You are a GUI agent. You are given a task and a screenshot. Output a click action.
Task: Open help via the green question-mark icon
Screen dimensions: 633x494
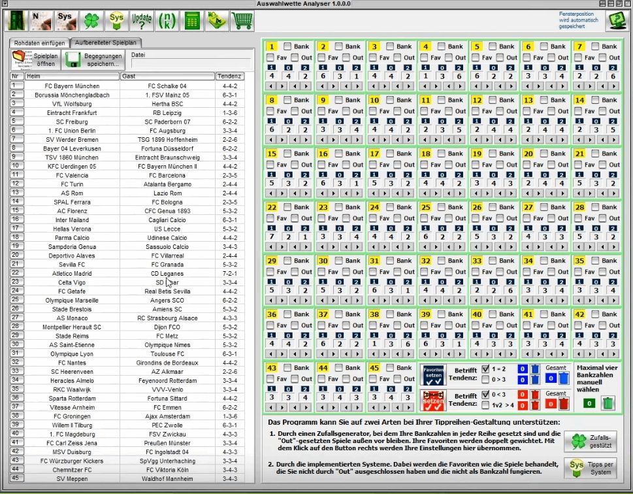pyautogui.click(x=617, y=21)
